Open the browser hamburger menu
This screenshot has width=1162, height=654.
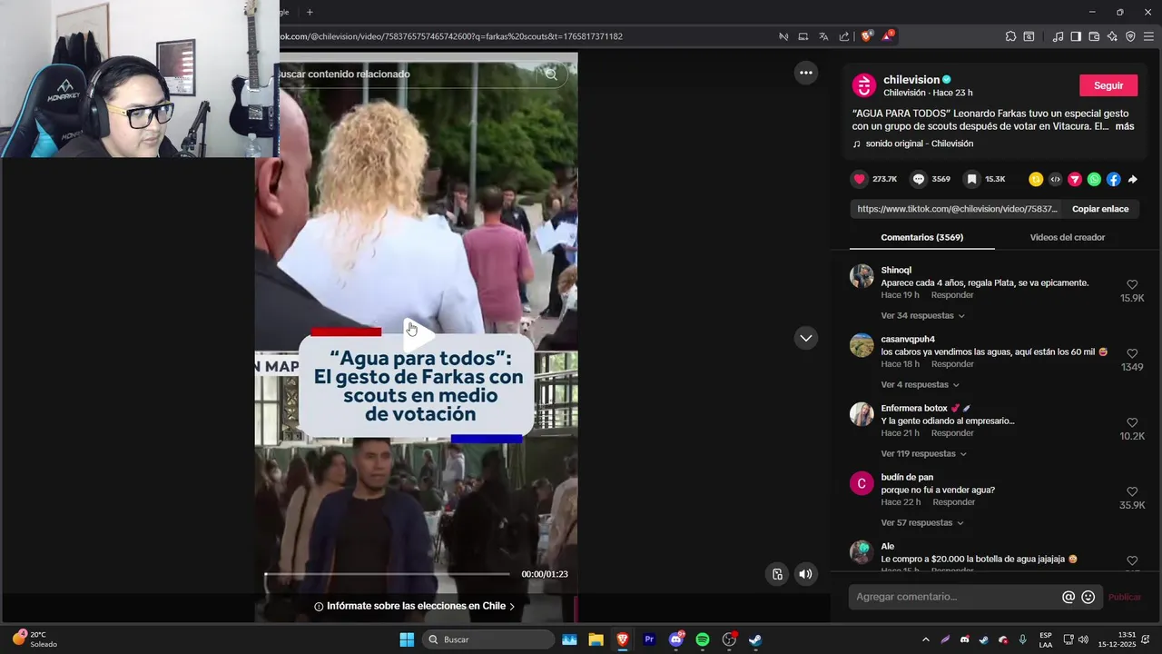(x=1148, y=36)
